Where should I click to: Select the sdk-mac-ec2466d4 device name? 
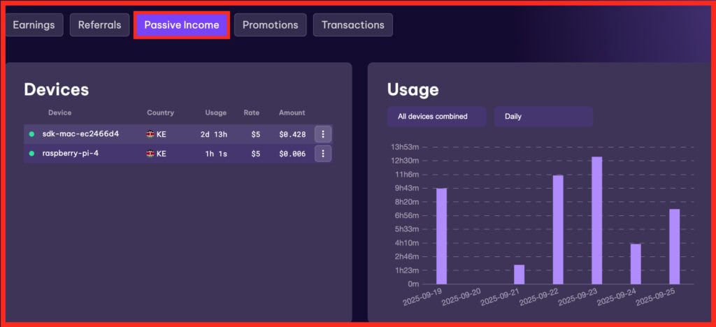[80, 134]
